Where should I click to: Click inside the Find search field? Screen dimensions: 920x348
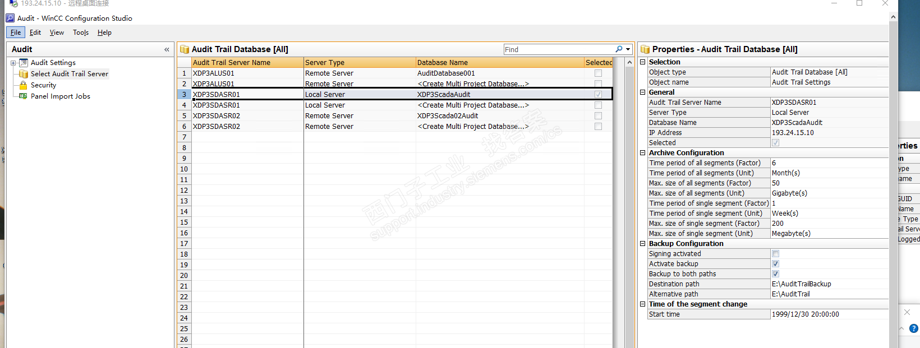pos(558,49)
